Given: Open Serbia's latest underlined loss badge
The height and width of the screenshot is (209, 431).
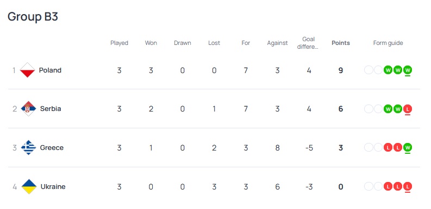Looking at the screenshot, I should coord(408,109).
